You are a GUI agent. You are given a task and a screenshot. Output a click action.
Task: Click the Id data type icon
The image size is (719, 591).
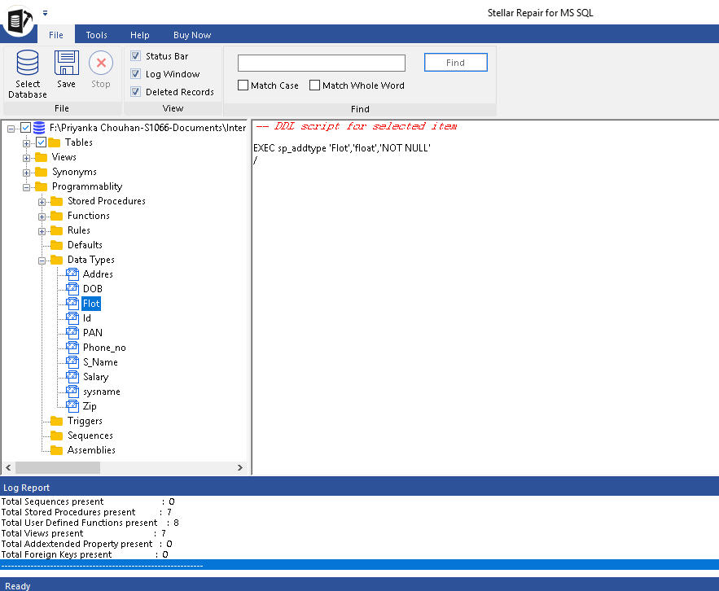pos(72,318)
